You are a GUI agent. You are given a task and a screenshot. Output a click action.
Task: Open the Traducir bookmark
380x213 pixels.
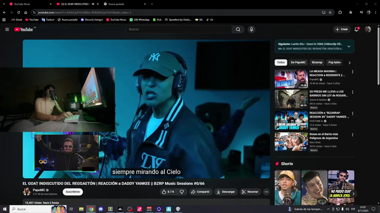tap(48, 20)
